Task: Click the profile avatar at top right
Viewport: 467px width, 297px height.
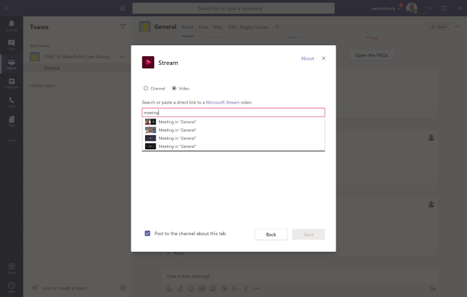Action: (x=412, y=8)
